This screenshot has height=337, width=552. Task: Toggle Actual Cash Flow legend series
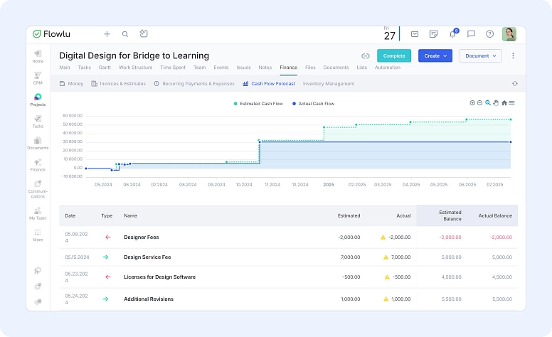[x=313, y=104]
